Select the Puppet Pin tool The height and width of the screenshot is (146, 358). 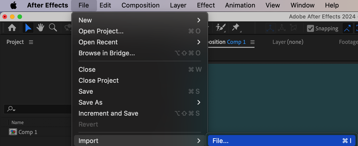236,28
